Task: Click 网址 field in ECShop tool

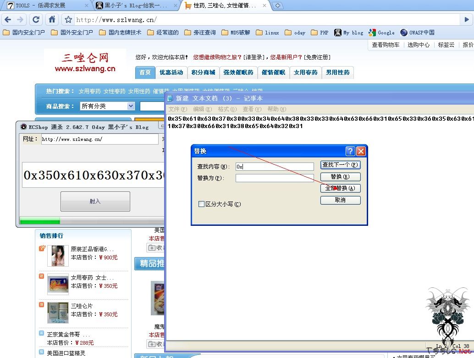Action: (100, 139)
